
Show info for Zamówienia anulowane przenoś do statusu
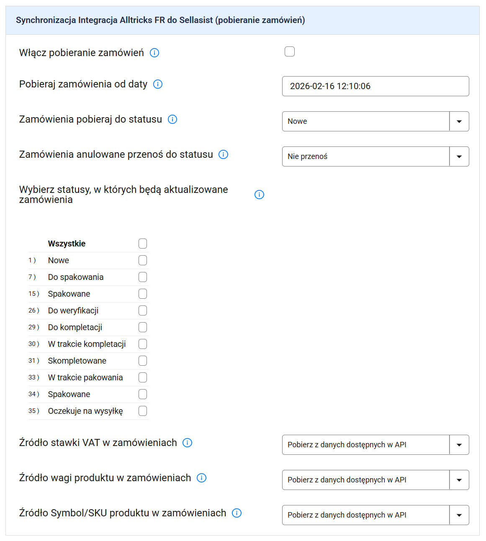224,154
